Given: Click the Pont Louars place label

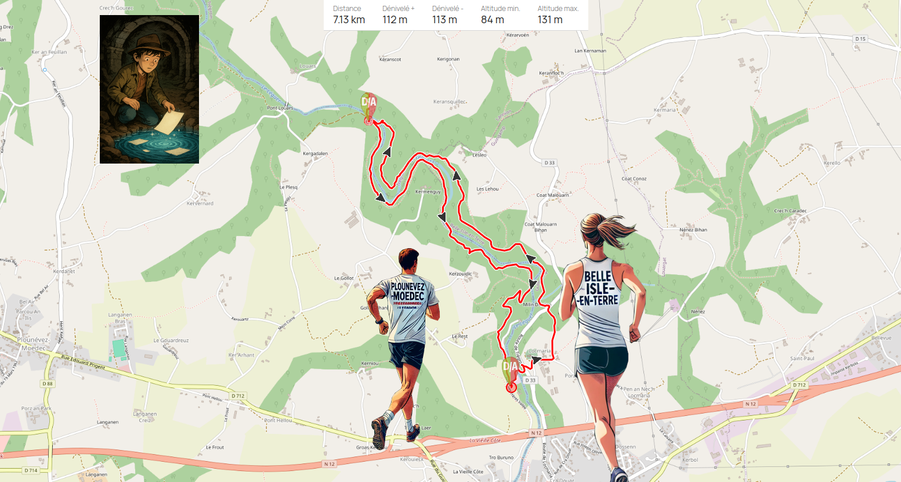Looking at the screenshot, I should click(x=280, y=108).
